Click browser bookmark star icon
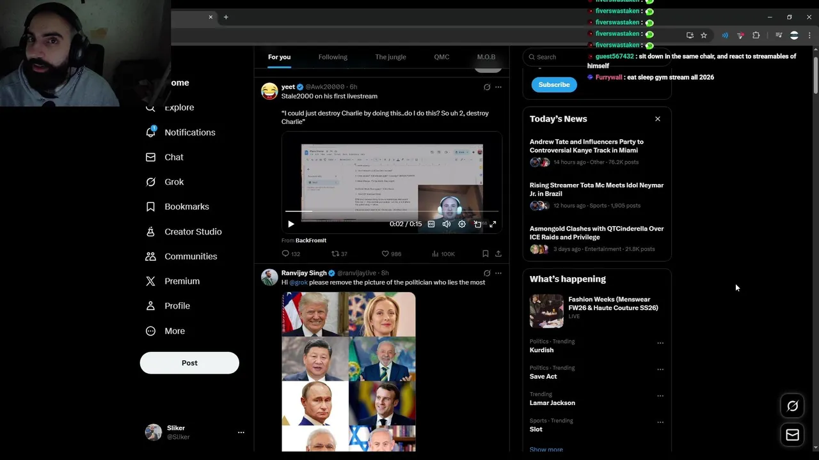This screenshot has height=460, width=819. coord(704,35)
